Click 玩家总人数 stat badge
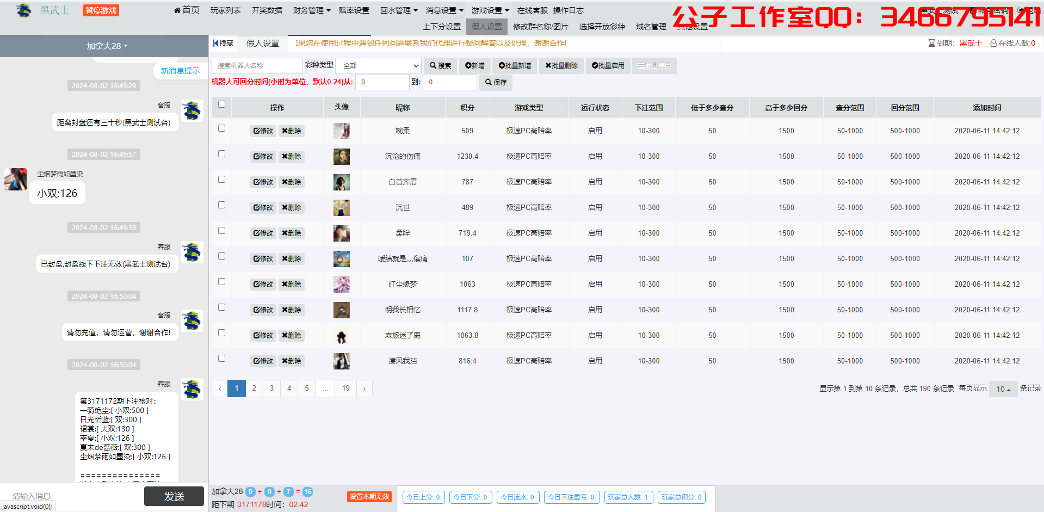1044x512 pixels. point(628,497)
